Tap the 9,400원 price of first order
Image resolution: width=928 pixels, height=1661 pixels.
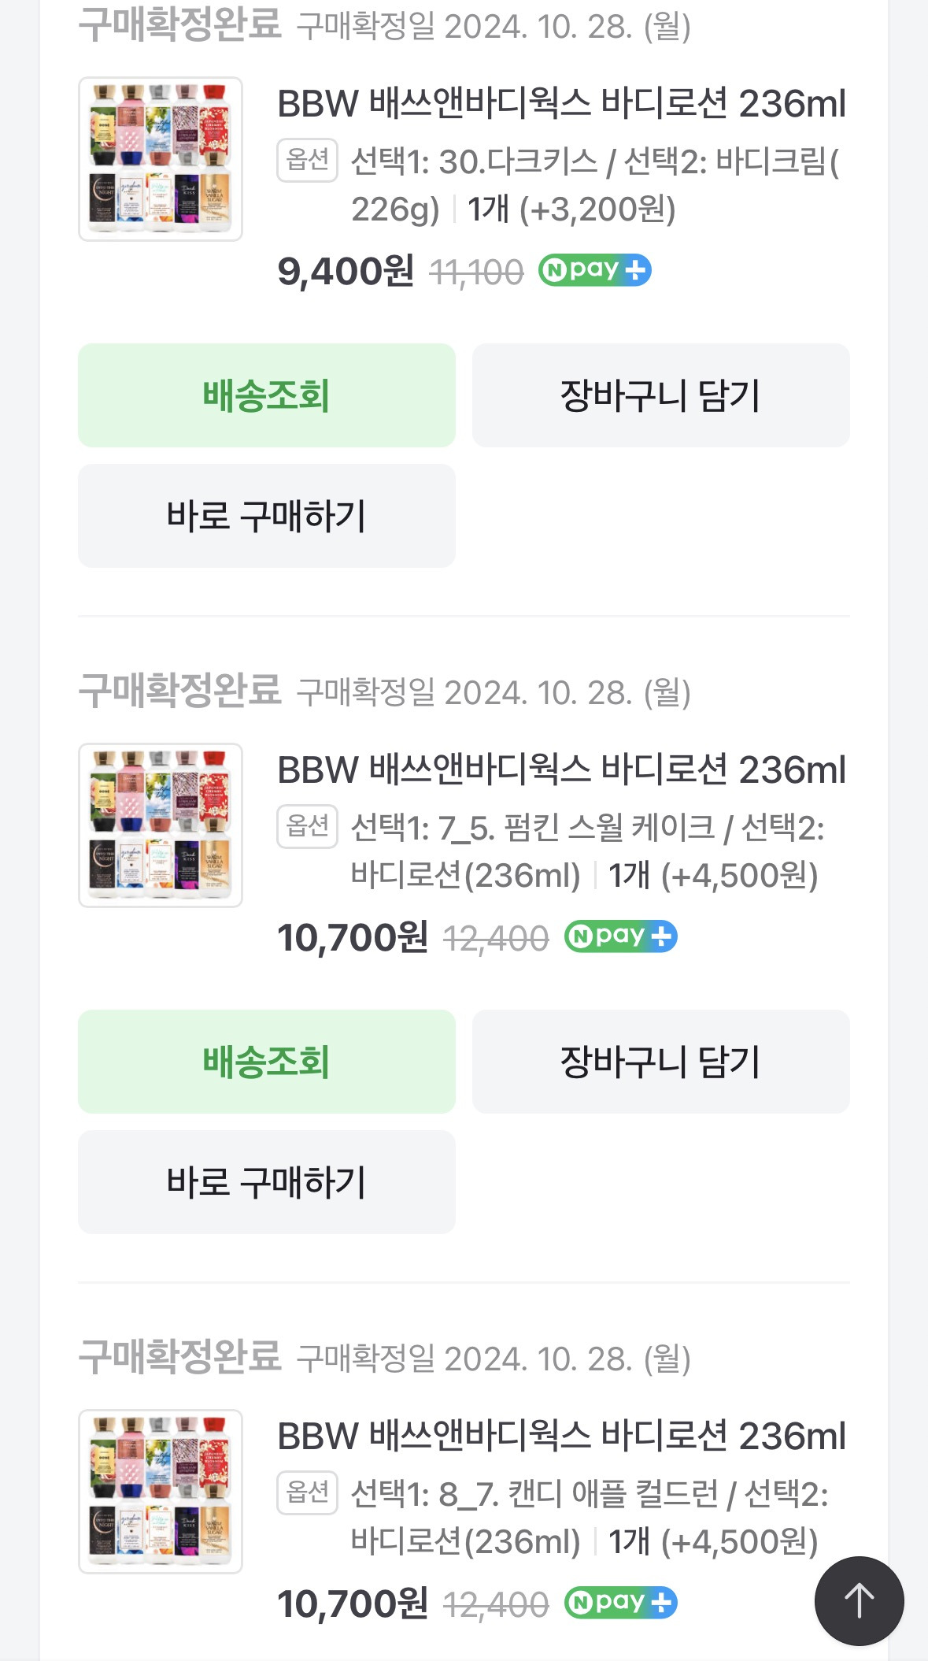(345, 272)
